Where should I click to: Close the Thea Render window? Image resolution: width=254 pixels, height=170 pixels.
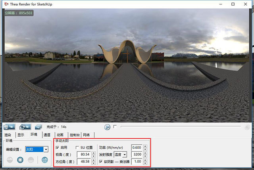245,4
